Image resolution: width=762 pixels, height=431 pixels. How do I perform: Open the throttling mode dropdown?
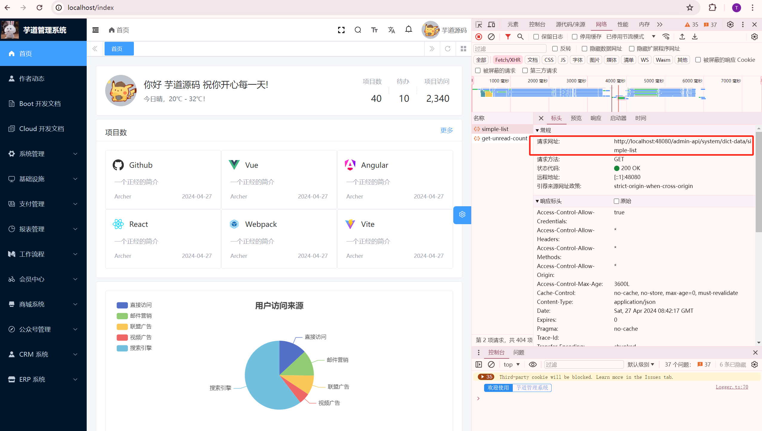click(x=631, y=37)
